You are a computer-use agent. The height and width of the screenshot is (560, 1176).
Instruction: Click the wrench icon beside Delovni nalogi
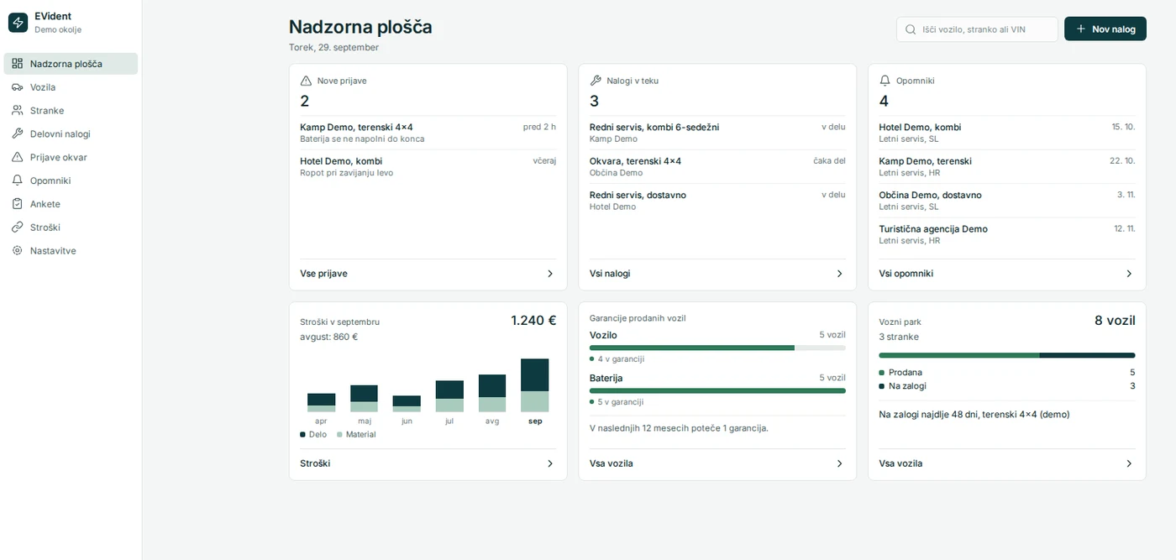coord(17,133)
